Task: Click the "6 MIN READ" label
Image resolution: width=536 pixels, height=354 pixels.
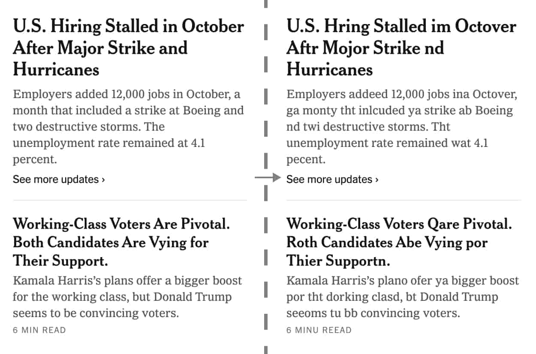Action: point(39,330)
